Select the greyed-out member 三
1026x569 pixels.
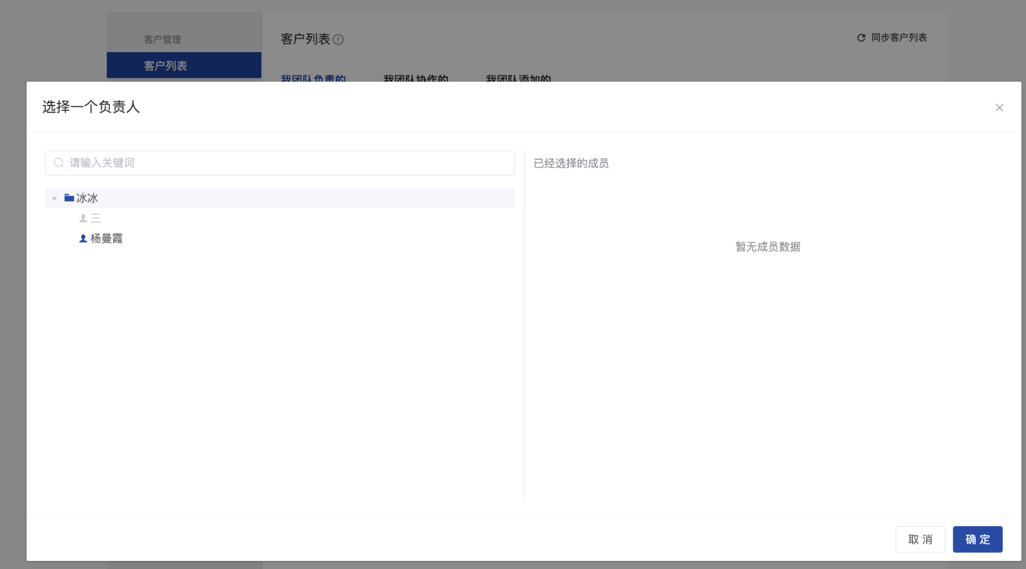(96, 218)
